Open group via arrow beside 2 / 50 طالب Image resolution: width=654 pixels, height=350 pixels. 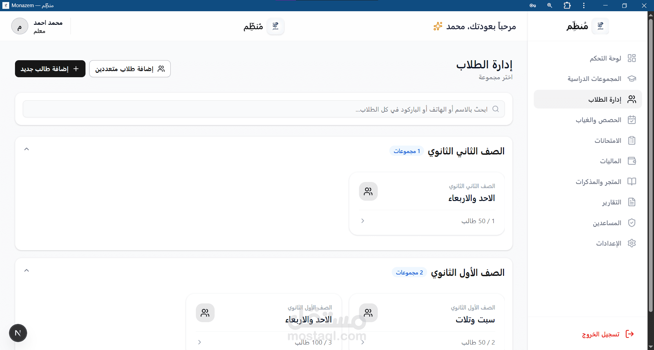pyautogui.click(x=363, y=342)
